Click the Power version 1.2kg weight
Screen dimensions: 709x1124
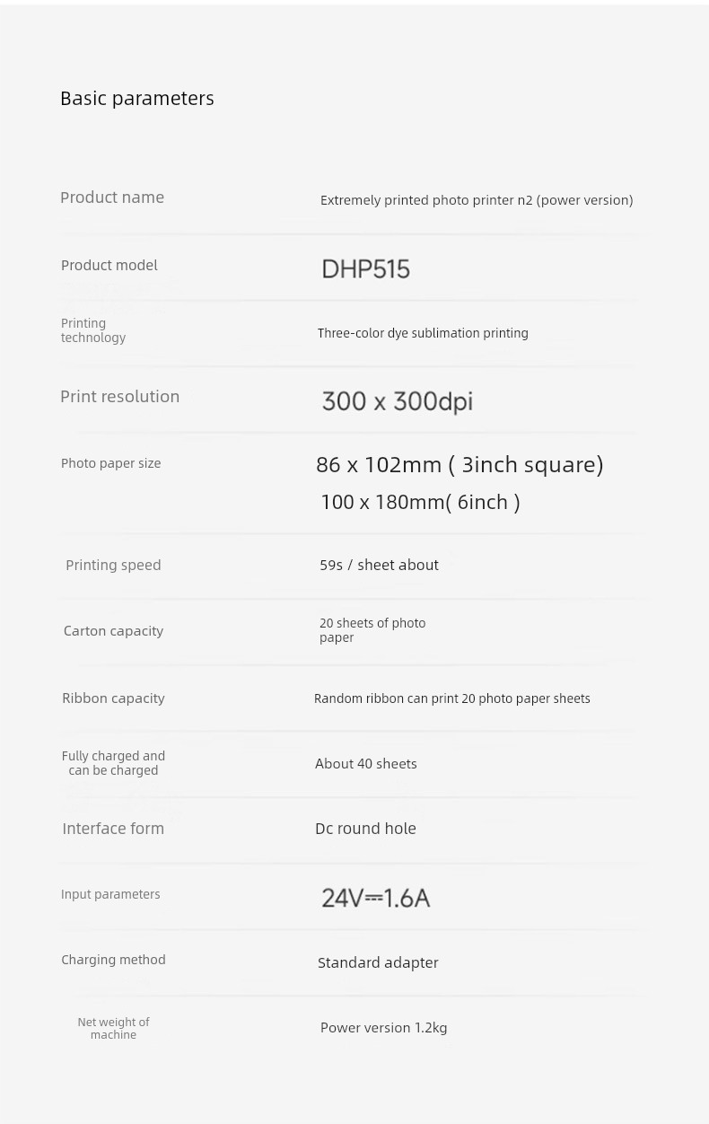click(x=384, y=1028)
